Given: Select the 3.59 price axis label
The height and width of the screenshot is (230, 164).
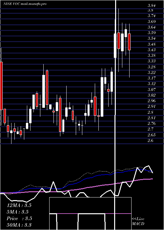Looking at the screenshot, I should pos(152,33).
